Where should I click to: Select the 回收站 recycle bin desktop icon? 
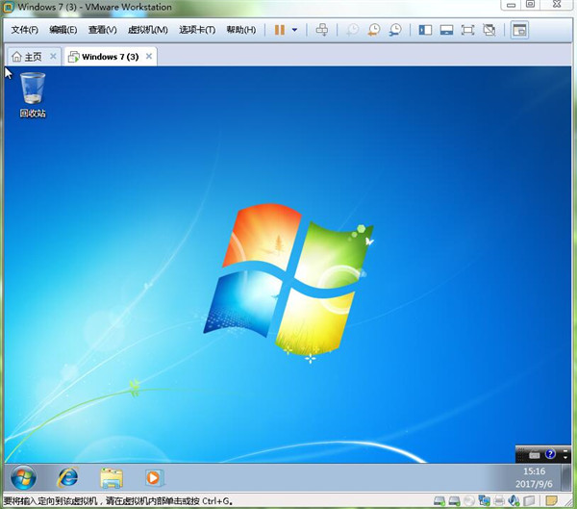33,95
